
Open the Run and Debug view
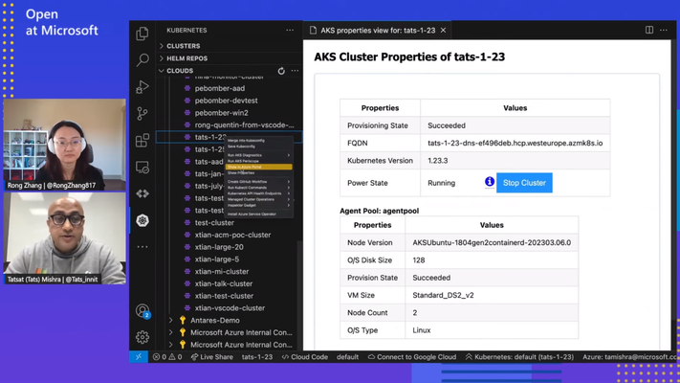[143, 87]
